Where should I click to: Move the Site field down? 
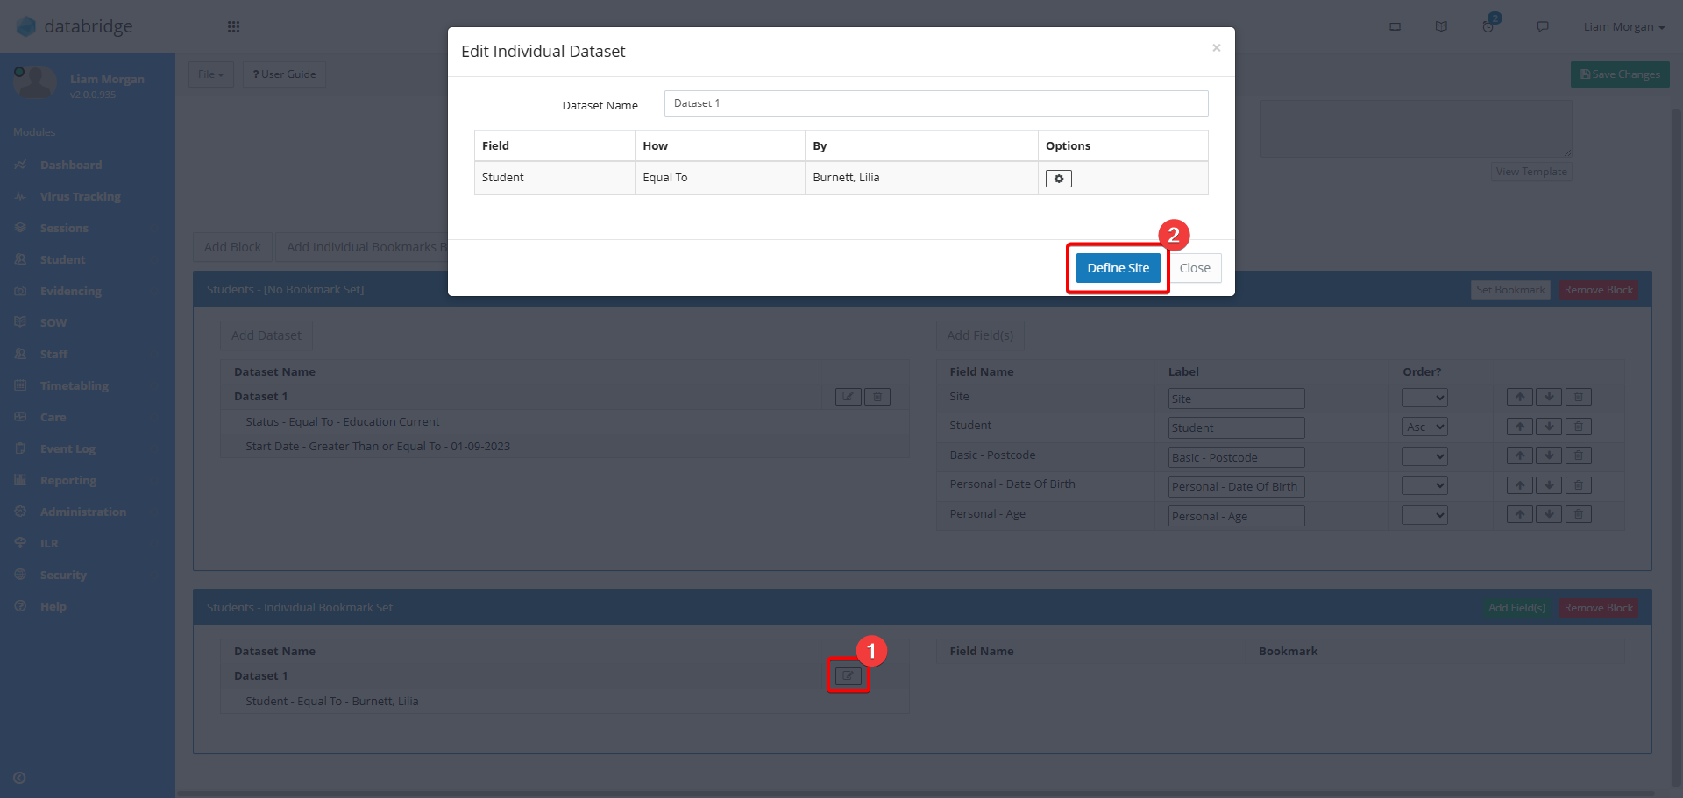pyautogui.click(x=1549, y=397)
